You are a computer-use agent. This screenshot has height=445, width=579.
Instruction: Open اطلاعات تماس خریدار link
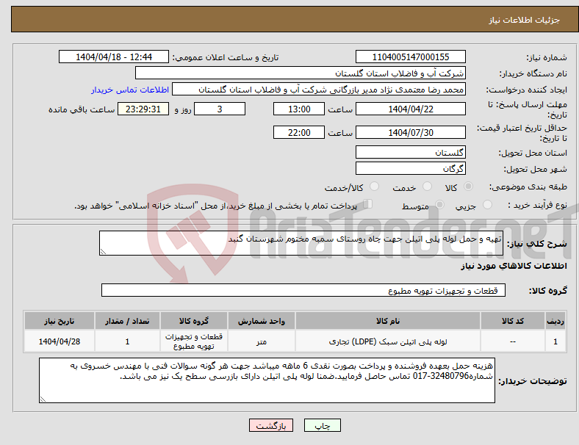pyautogui.click(x=130, y=90)
